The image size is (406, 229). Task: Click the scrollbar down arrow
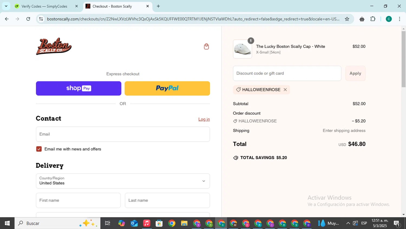click(404, 215)
